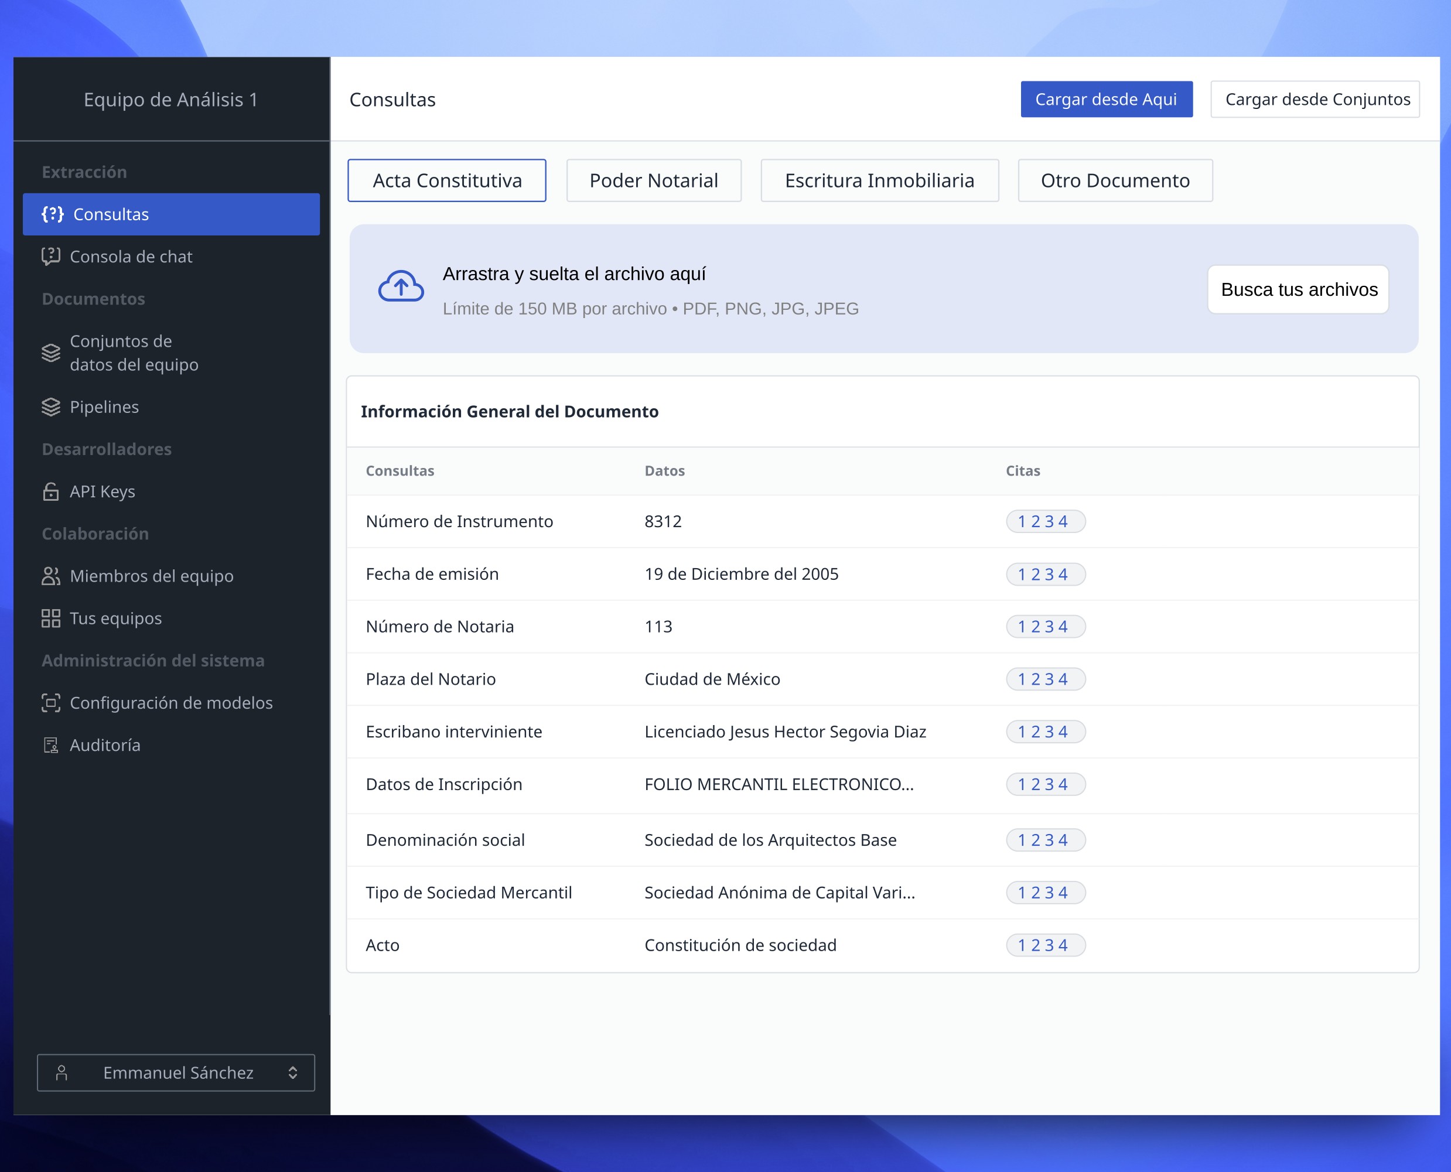Click the Conjuntos de datos layers icon
Viewport: 1451px width, 1172px height.
pos(50,353)
